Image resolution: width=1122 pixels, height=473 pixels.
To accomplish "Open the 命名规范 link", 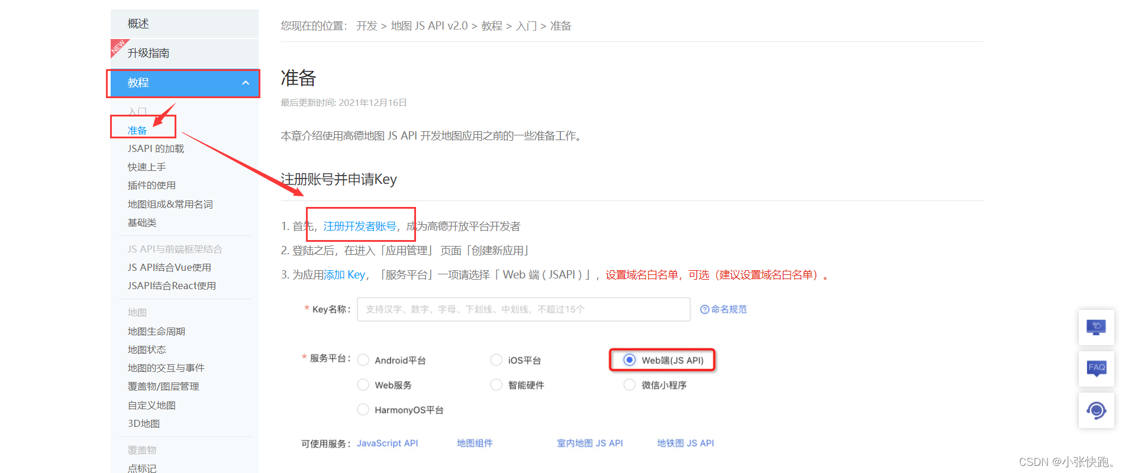I will (x=728, y=309).
